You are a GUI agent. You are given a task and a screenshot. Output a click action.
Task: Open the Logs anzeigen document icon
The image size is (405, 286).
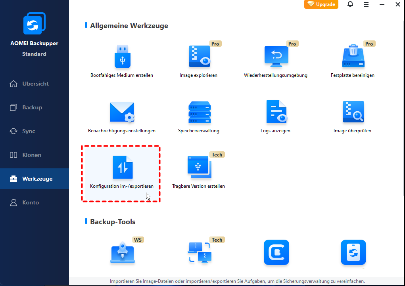pyautogui.click(x=276, y=112)
